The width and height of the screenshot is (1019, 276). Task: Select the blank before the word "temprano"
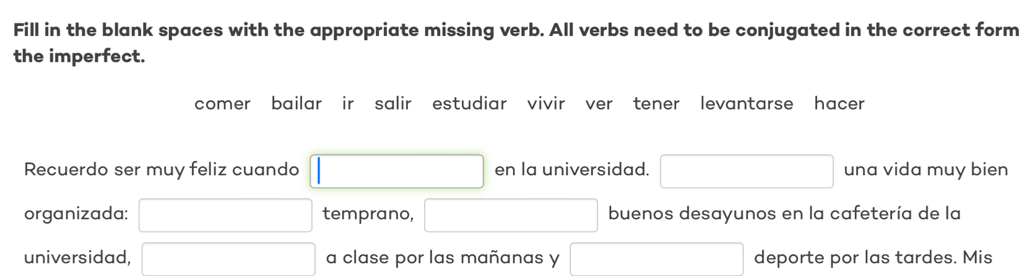pos(225,215)
